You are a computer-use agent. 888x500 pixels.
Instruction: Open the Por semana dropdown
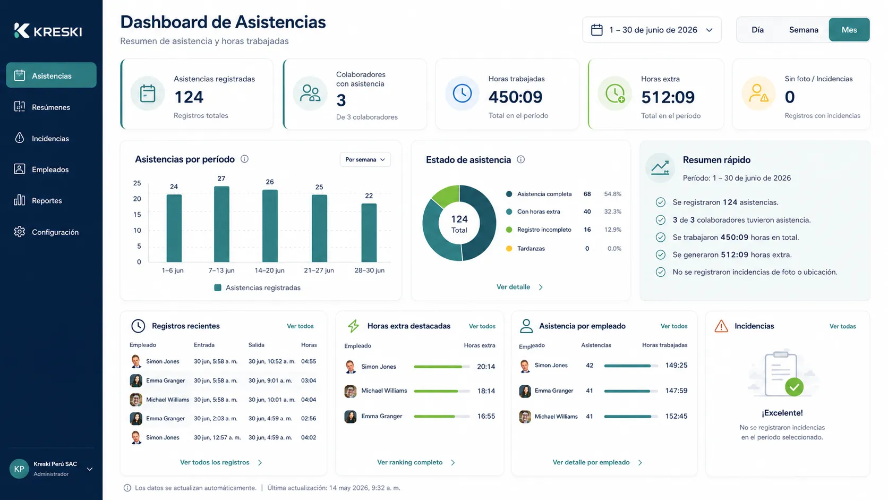pos(365,159)
